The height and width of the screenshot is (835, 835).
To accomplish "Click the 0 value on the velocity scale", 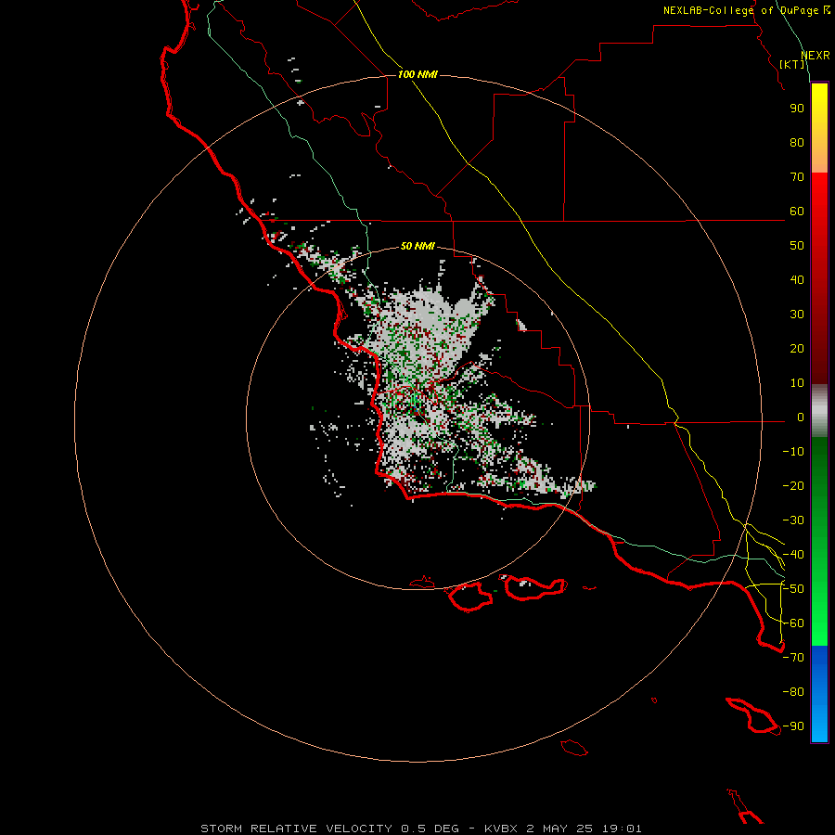I will point(801,417).
